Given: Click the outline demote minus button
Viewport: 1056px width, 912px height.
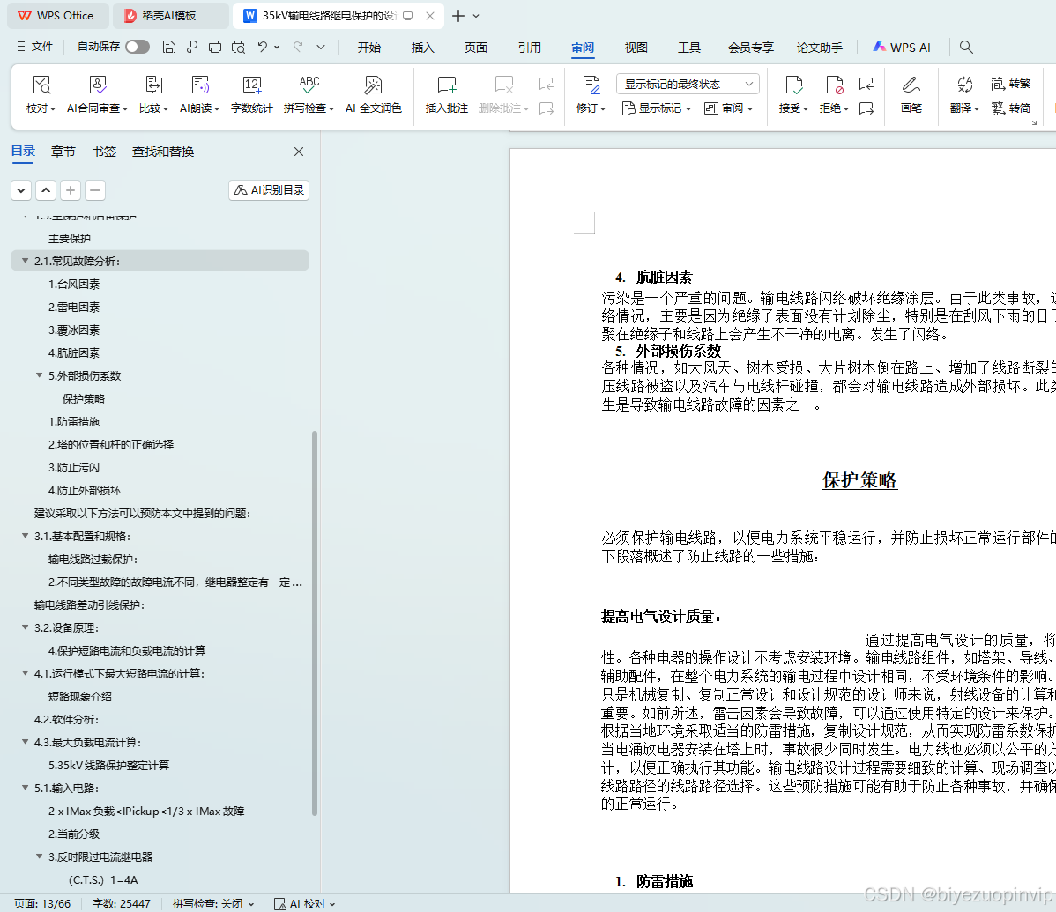Looking at the screenshot, I should pos(95,190).
